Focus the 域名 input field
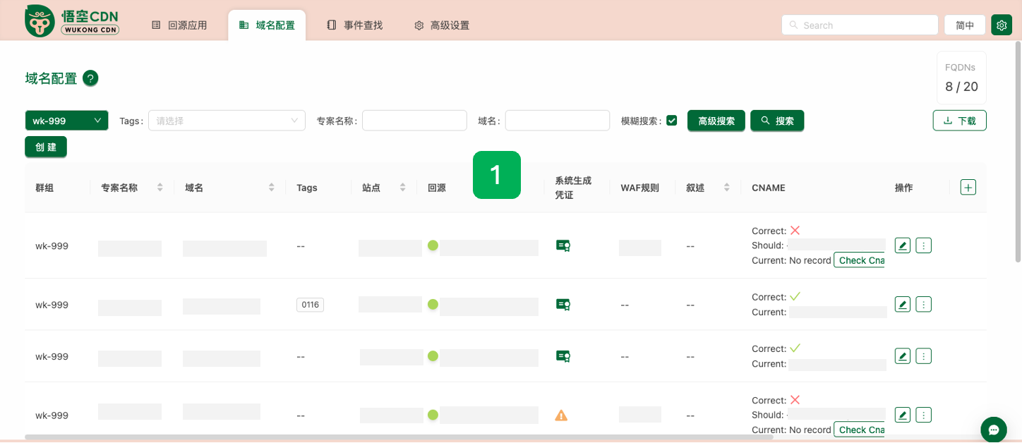Screen dimensions: 1022x443 coord(557,121)
